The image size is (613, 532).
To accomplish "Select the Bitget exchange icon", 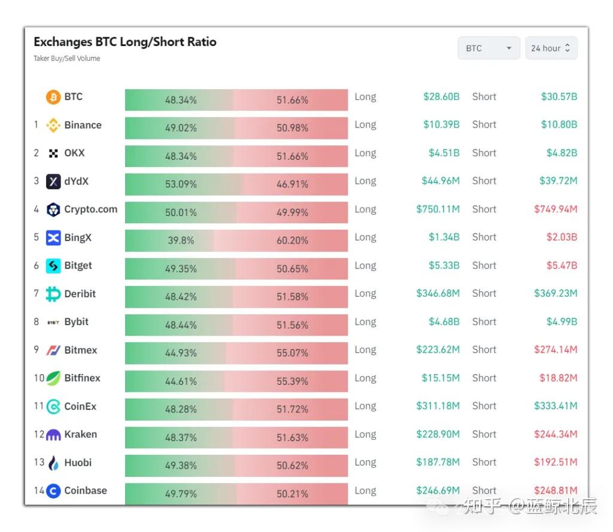I will [x=53, y=266].
